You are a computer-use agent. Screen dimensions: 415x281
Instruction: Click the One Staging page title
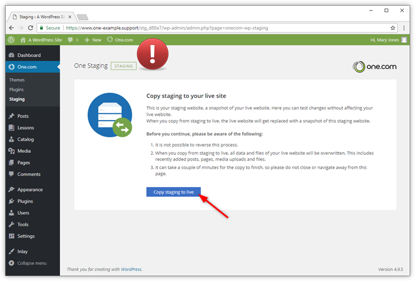pyautogui.click(x=91, y=66)
